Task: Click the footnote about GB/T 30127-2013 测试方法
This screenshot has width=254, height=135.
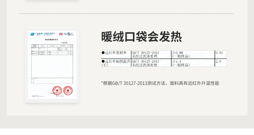Action: [160, 83]
